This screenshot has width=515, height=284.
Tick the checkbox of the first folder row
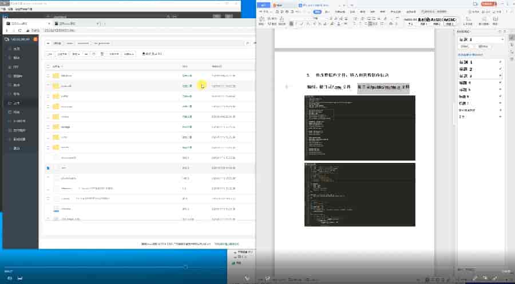point(48,76)
